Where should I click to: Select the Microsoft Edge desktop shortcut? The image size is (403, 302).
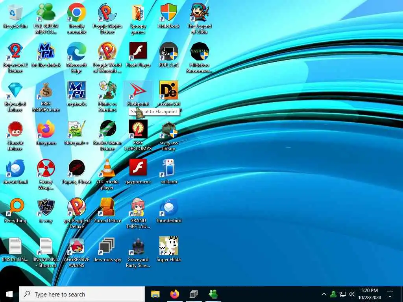[x=77, y=58]
